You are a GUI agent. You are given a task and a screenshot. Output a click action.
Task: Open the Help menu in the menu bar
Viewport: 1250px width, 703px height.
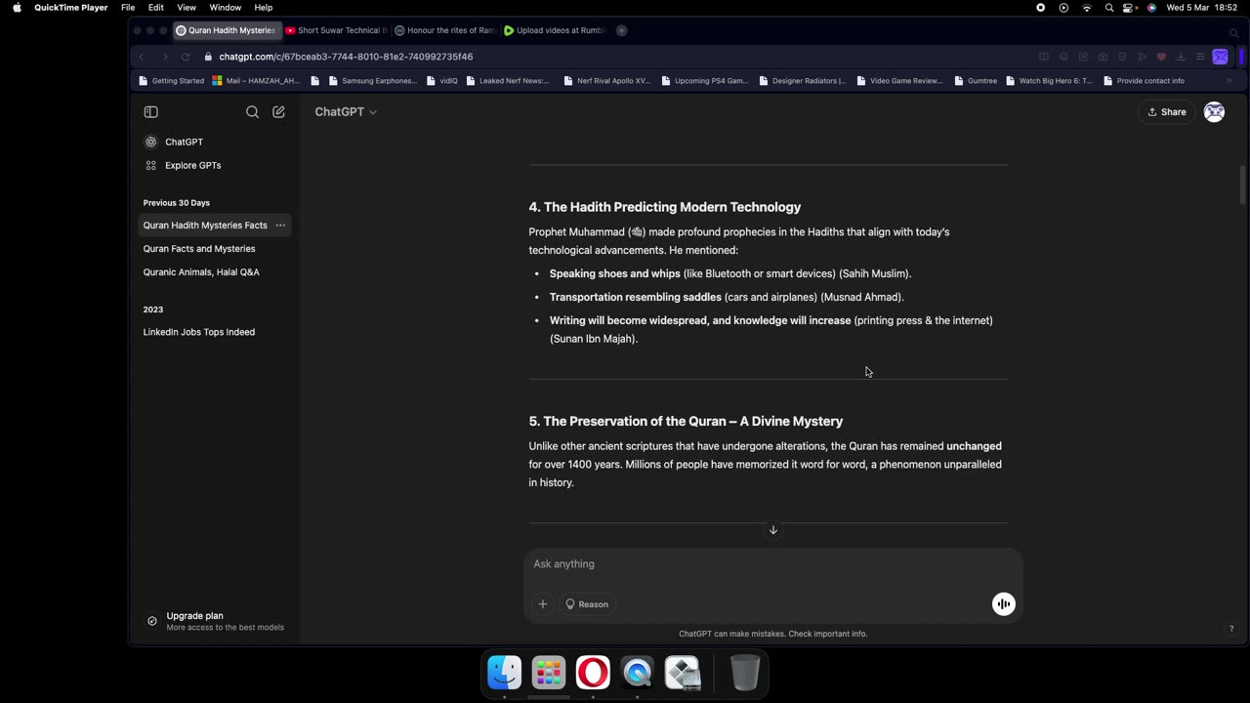(264, 7)
